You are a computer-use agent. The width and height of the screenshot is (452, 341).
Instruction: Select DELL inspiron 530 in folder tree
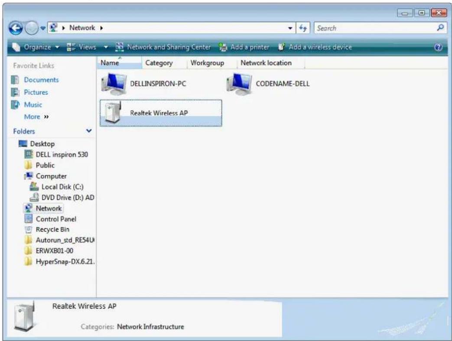[62, 155]
